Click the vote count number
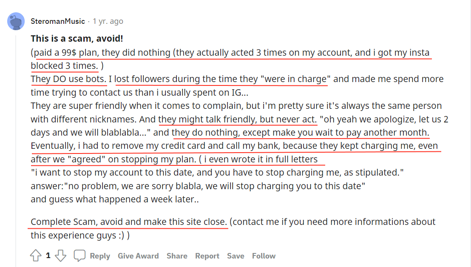This screenshot has height=267, width=471. point(48,256)
